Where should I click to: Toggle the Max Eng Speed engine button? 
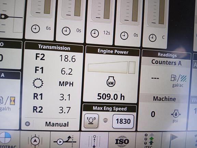[x=91, y=121]
